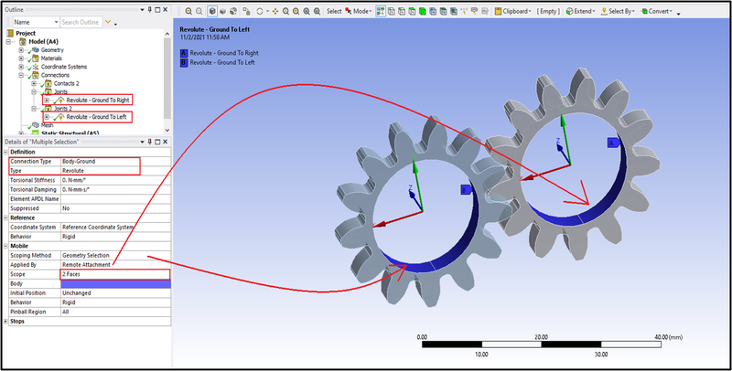Expand the Geometry tree node
The height and width of the screenshot is (371, 732).
[21, 50]
